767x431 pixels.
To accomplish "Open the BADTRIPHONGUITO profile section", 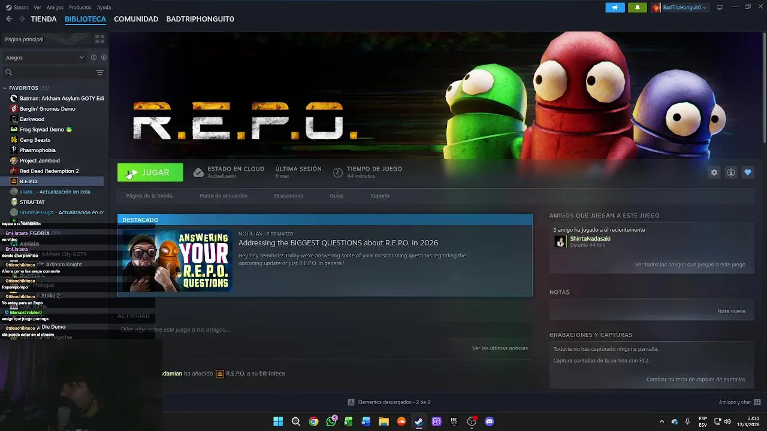I will pyautogui.click(x=200, y=19).
